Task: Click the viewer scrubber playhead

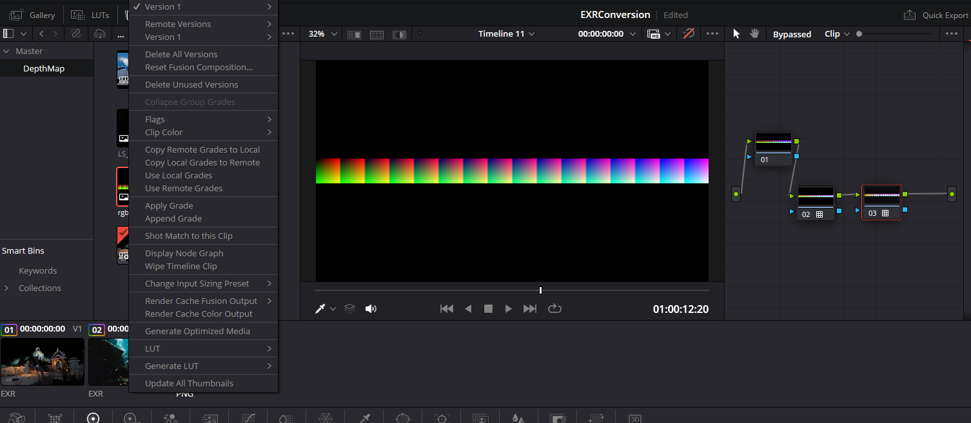Action: [540, 290]
